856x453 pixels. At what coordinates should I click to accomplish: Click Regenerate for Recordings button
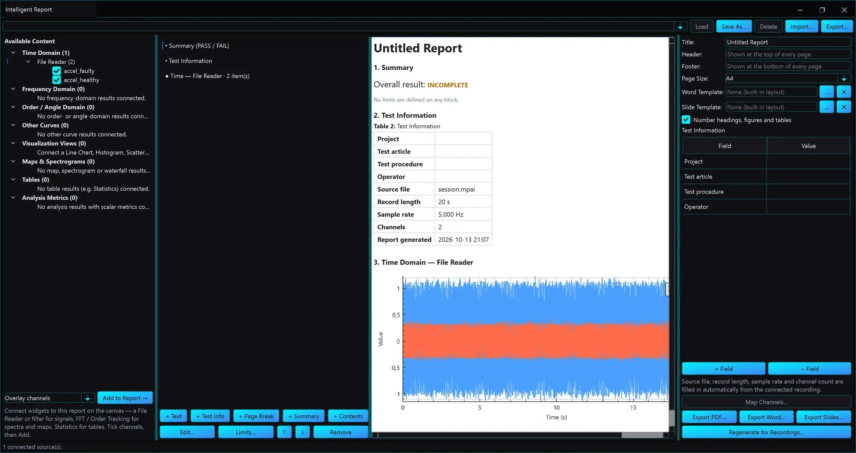(766, 432)
